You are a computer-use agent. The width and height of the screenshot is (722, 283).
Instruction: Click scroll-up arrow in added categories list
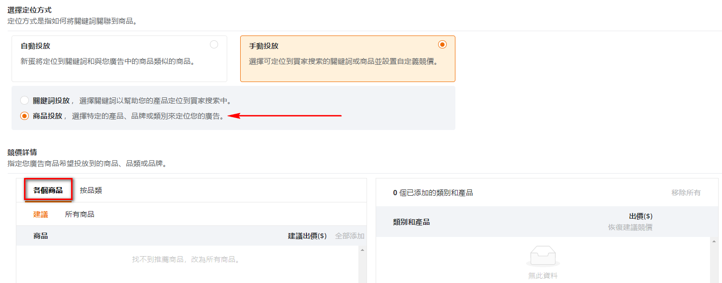pos(713,241)
